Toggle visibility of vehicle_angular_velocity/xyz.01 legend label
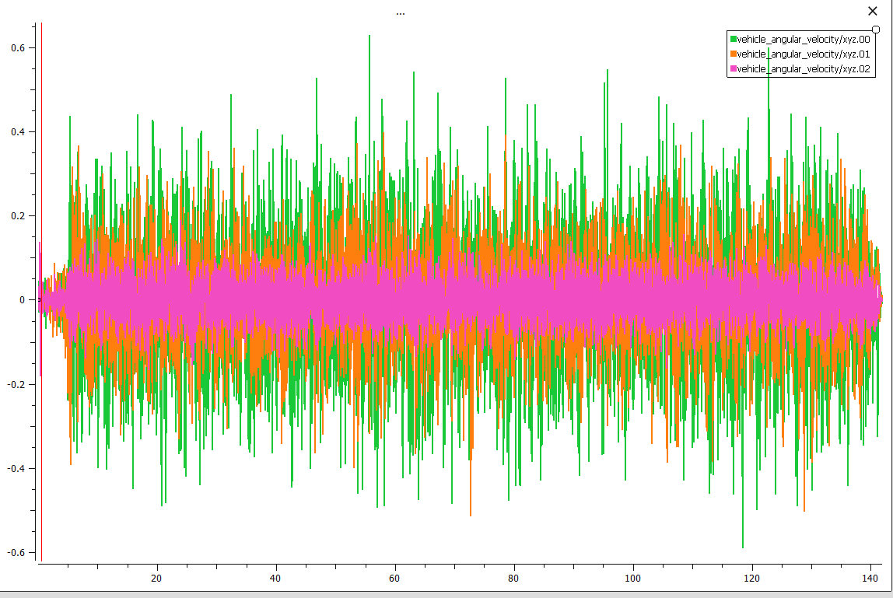Screen dimensions: 893x598 tap(803, 54)
